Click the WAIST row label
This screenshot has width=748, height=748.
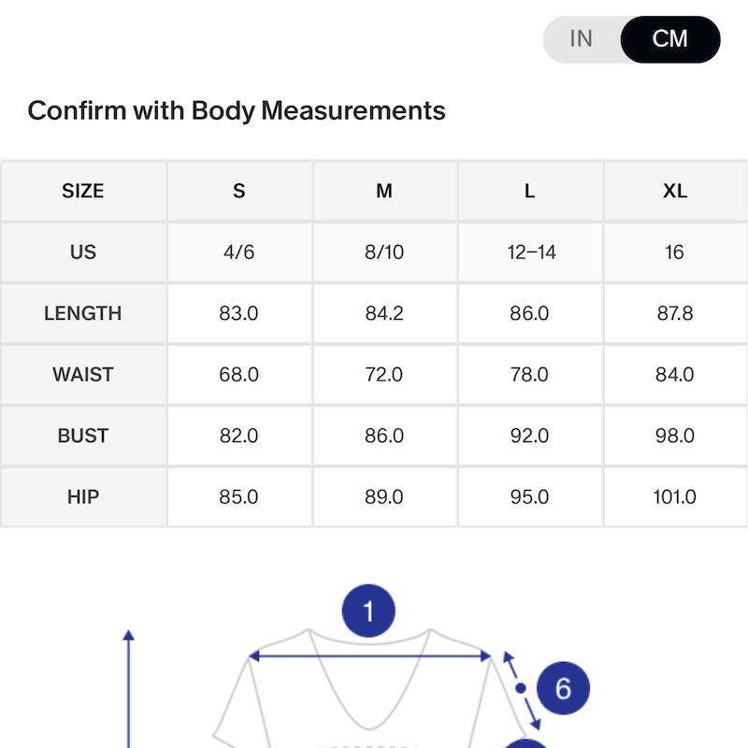(83, 375)
